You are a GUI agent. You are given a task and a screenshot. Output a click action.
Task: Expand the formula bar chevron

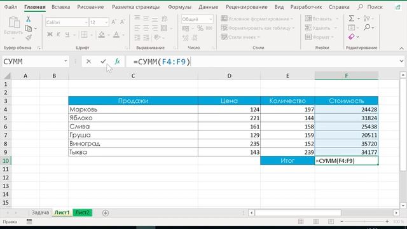point(401,61)
